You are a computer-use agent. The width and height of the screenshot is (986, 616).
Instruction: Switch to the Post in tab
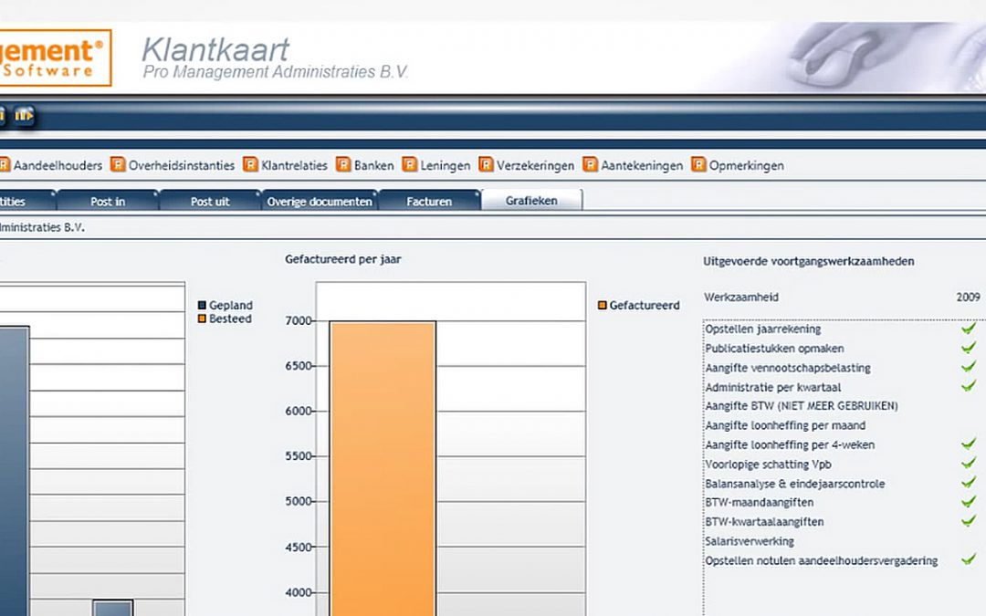coord(108,201)
